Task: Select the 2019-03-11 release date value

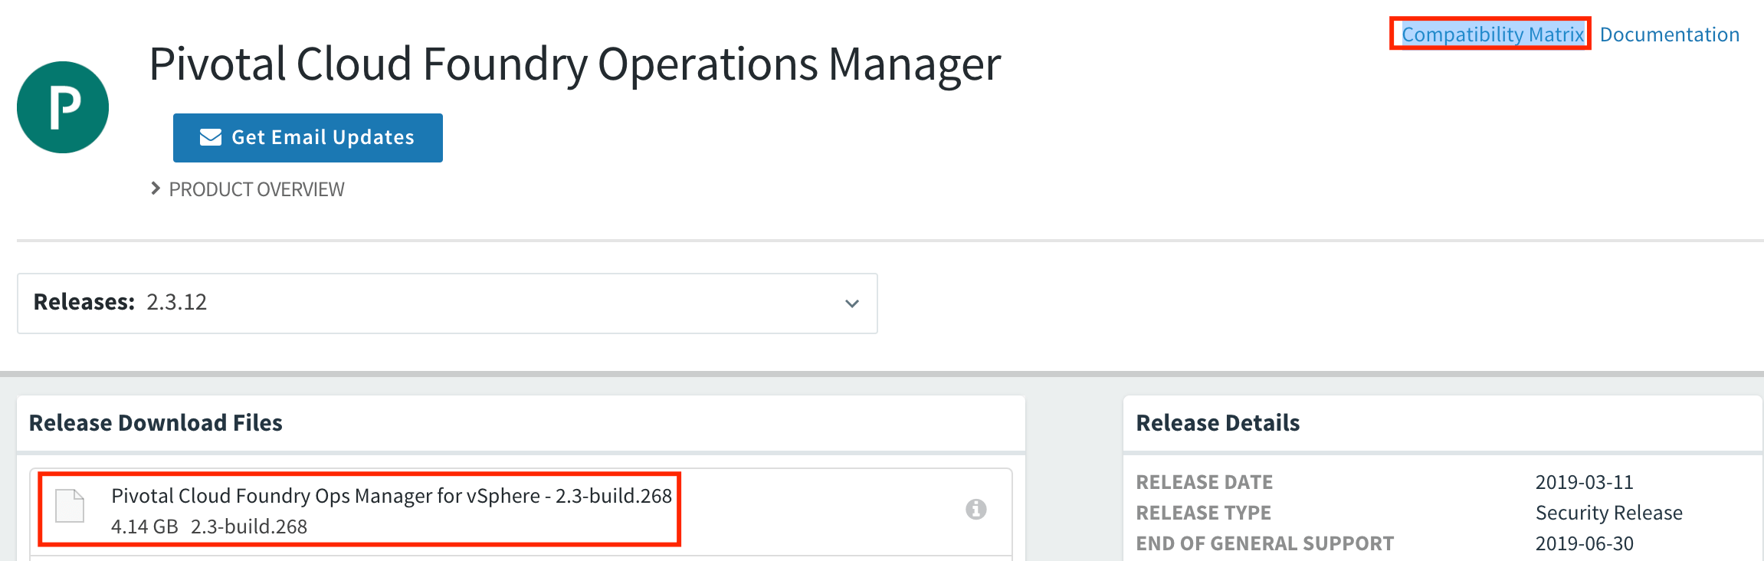Action: (x=1584, y=482)
